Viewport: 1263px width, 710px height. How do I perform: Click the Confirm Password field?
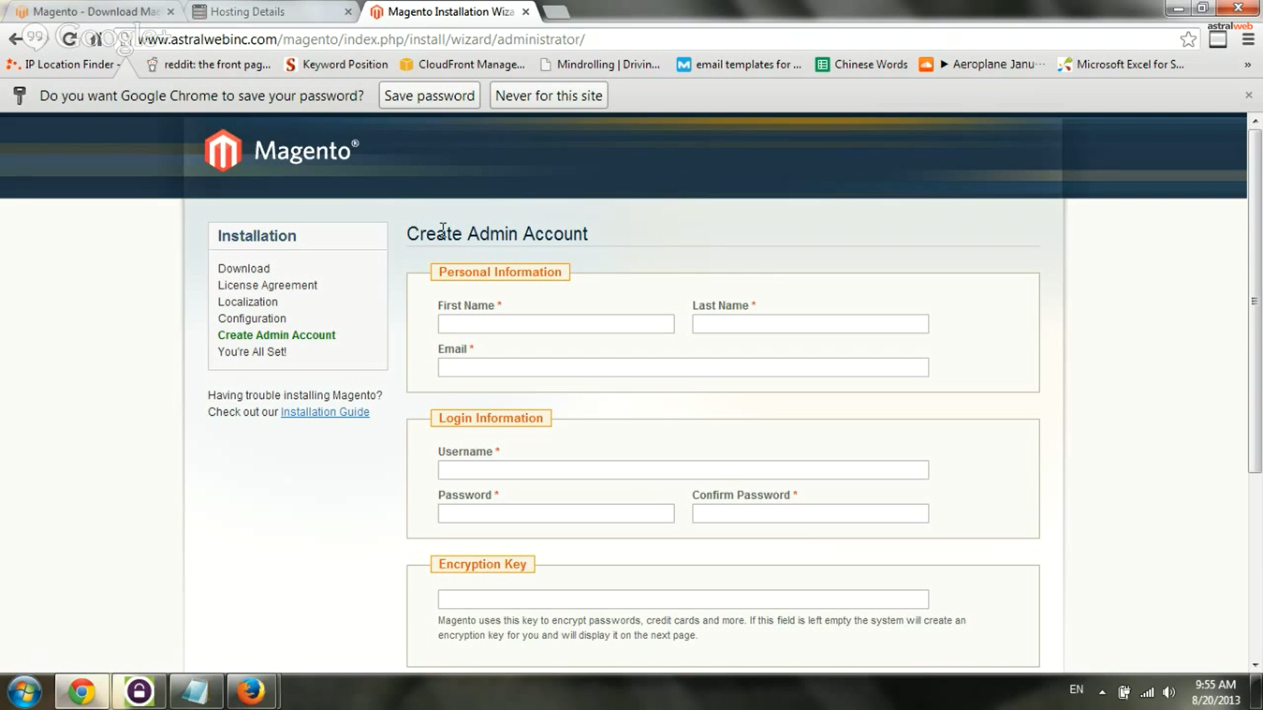tap(810, 513)
